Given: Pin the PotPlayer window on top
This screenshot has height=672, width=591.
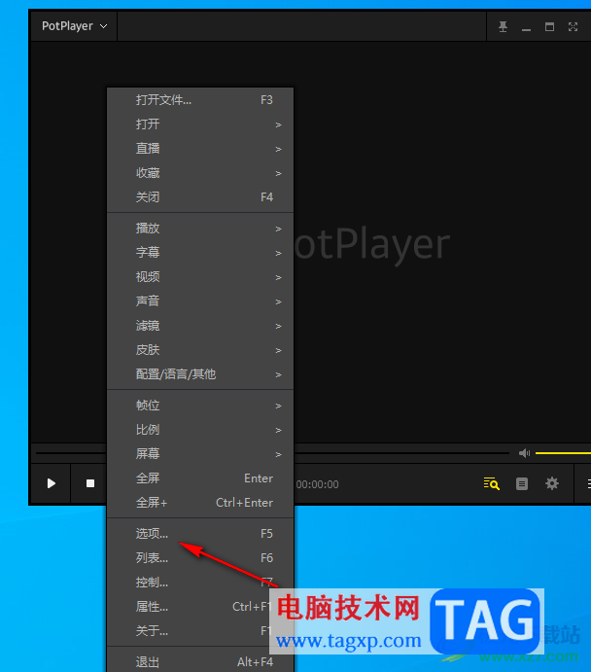Looking at the screenshot, I should 503,26.
